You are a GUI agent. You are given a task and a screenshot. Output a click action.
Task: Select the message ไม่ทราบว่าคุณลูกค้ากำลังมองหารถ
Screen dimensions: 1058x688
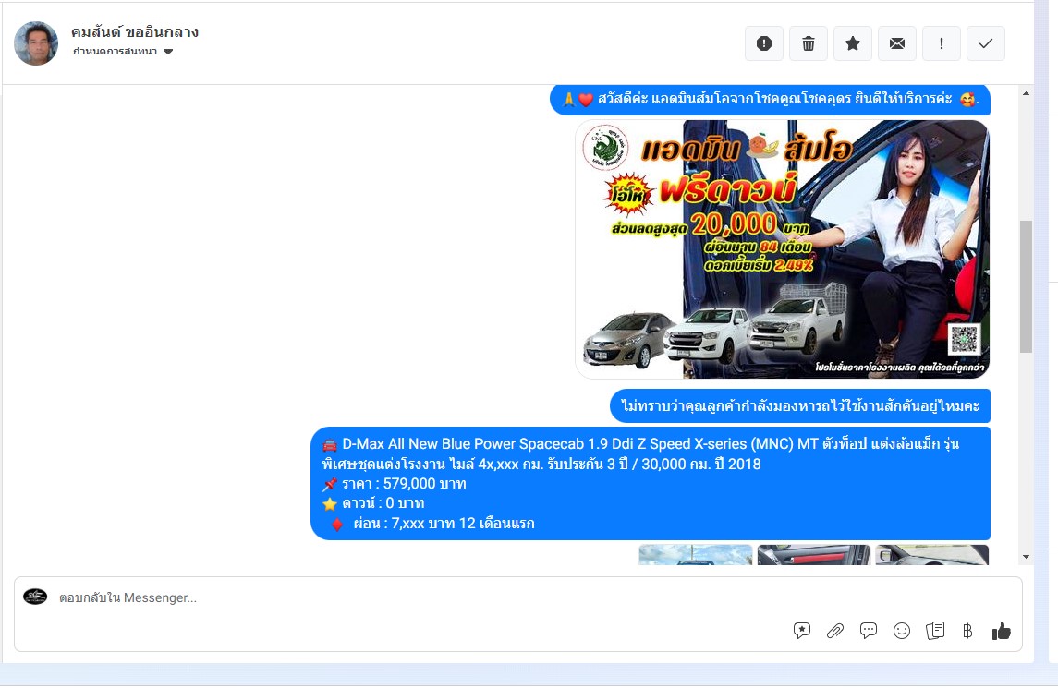(800, 406)
